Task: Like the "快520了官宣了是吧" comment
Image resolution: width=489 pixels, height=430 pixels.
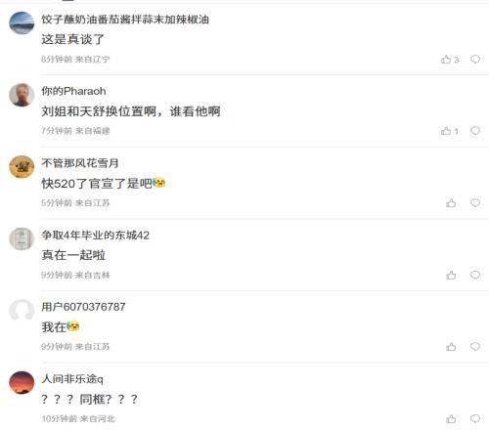Action: pyautogui.click(x=451, y=203)
